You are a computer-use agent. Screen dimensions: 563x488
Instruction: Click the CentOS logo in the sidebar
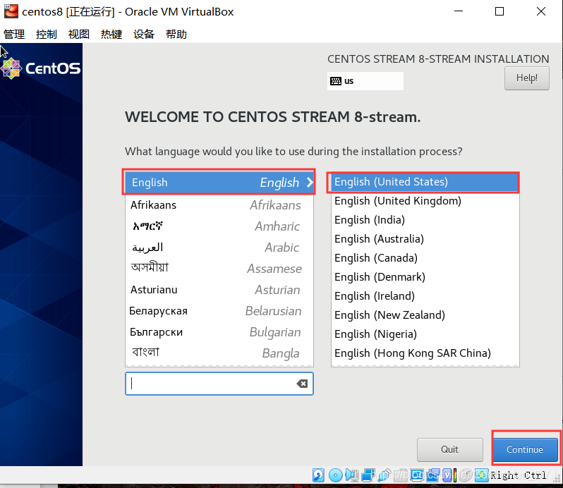click(41, 68)
